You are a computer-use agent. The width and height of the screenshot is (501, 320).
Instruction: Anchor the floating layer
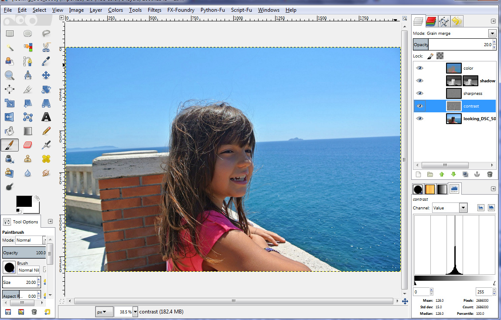coord(477,174)
